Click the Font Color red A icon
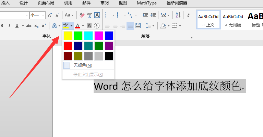 coord(77,26)
